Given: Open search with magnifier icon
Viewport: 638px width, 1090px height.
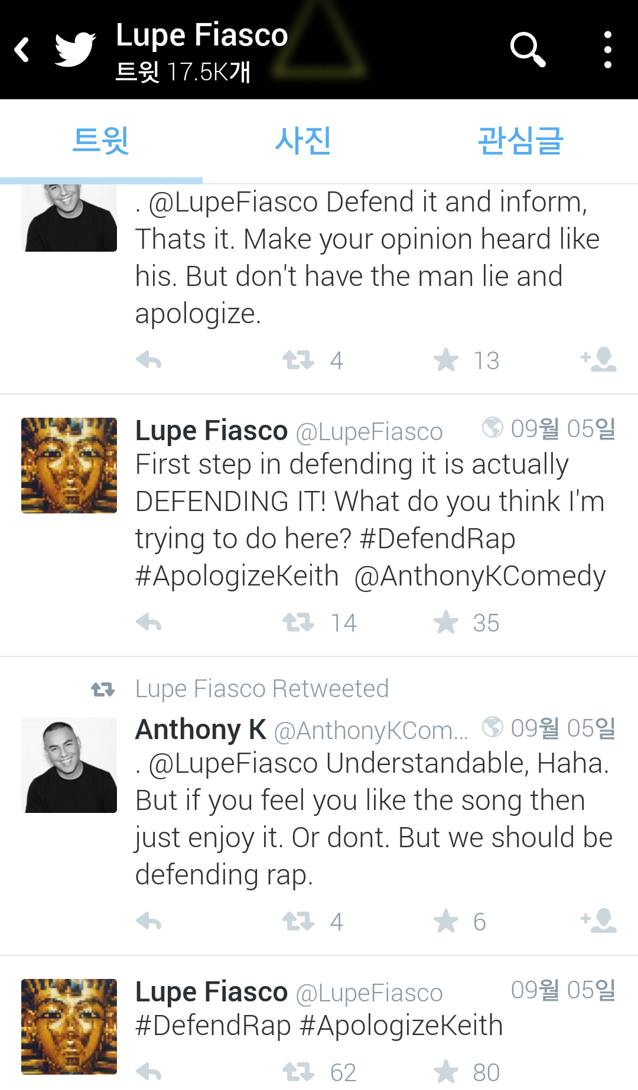Looking at the screenshot, I should tap(527, 50).
